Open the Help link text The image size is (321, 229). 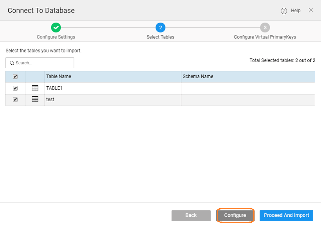[296, 11]
